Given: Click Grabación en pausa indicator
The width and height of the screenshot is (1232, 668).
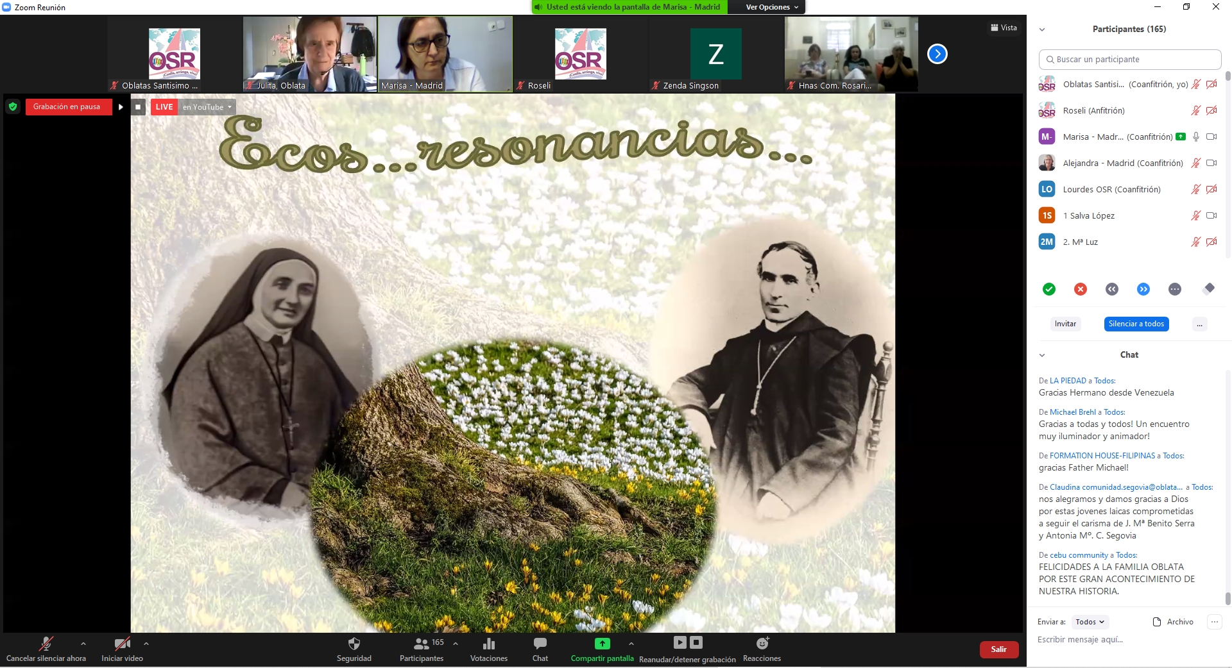Looking at the screenshot, I should tap(68, 107).
